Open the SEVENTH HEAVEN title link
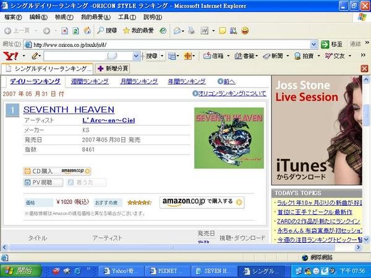The image size is (371, 278). pos(69,109)
